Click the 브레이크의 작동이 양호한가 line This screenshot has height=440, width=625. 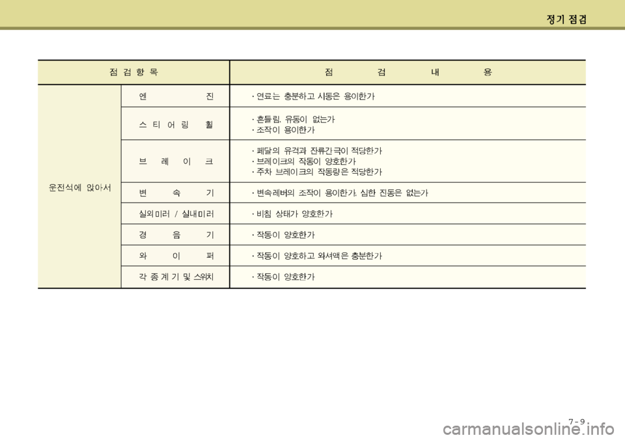coord(304,161)
